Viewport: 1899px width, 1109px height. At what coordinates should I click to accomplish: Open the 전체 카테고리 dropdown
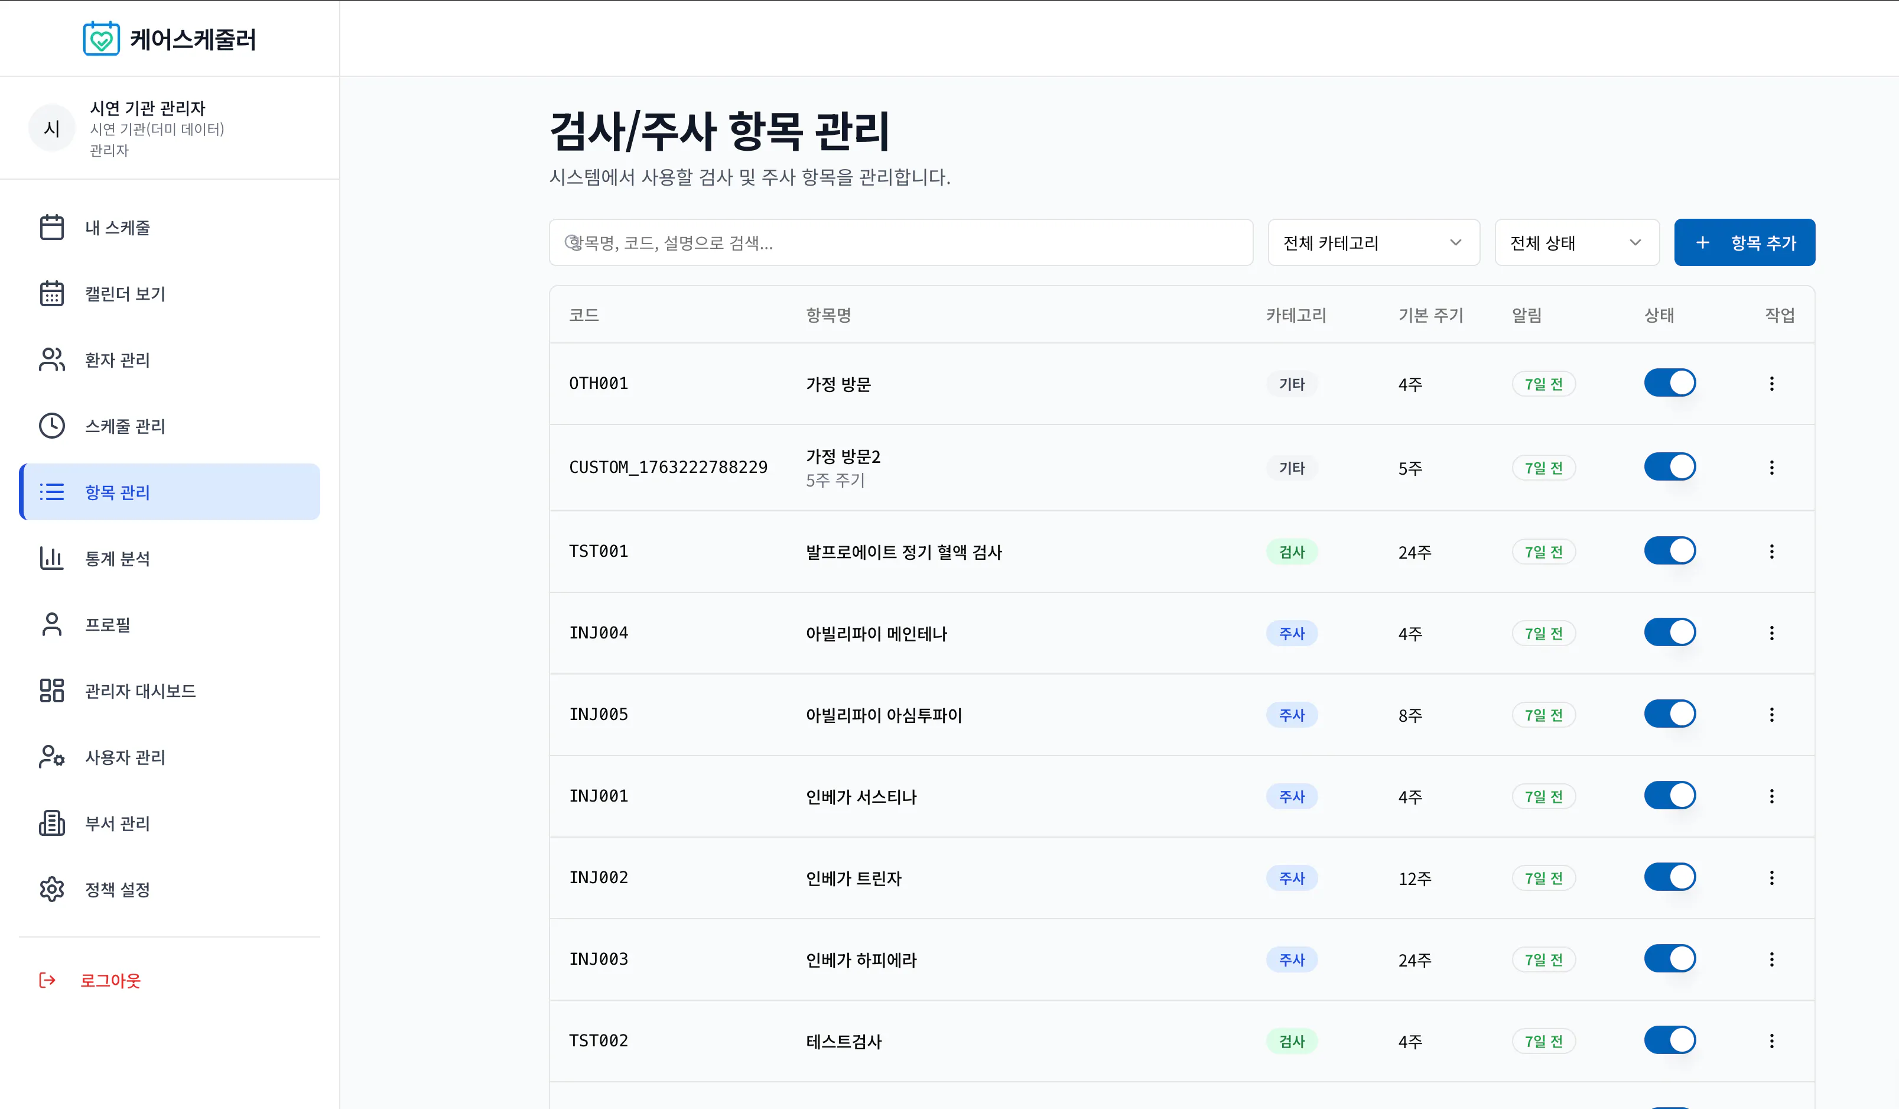tap(1373, 242)
